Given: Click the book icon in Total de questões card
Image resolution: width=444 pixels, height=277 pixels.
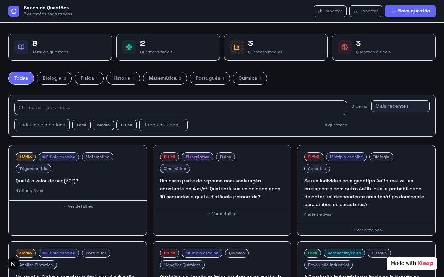Looking at the screenshot, I should pyautogui.click(x=21, y=47).
